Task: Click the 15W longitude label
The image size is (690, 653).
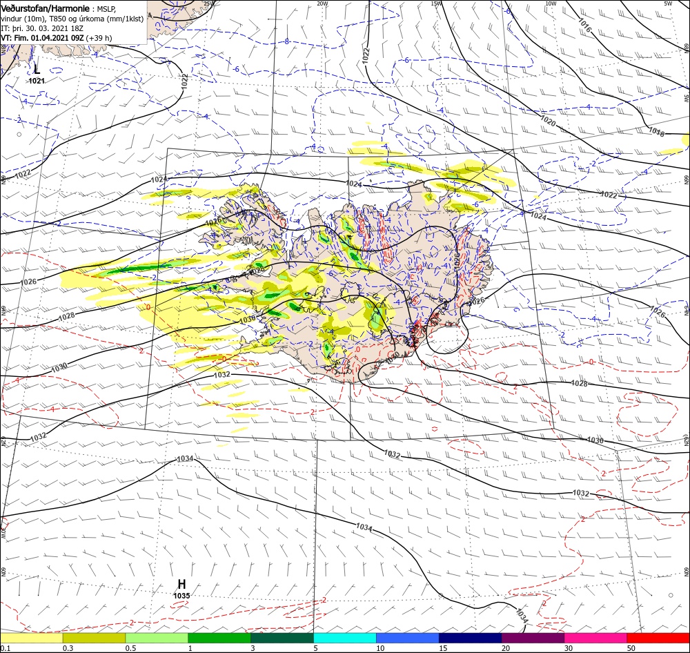Action: [436, 3]
